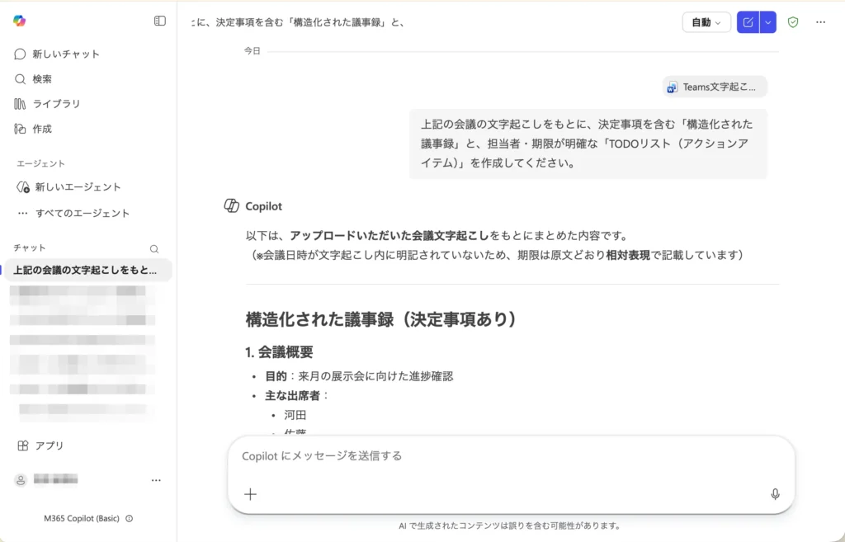Click the 今日 date label
Viewport: 845px width, 542px height.
tap(253, 50)
